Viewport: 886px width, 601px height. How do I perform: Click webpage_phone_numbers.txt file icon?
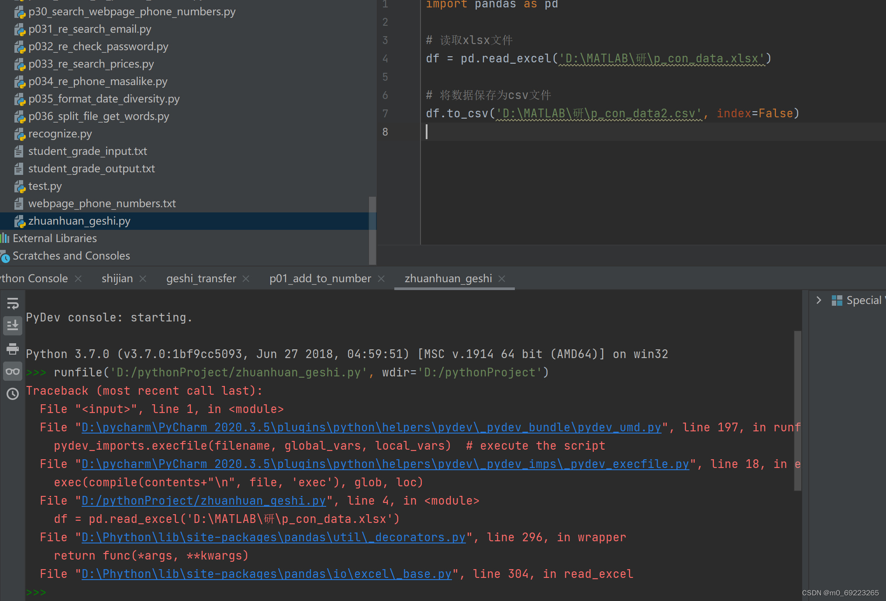click(x=19, y=204)
